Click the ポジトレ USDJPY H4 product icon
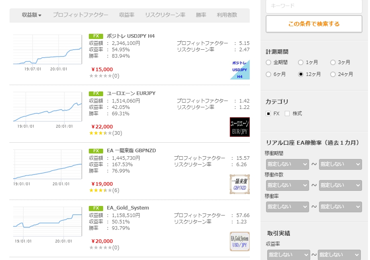Viewport: 370px width, 260px height. [240, 70]
